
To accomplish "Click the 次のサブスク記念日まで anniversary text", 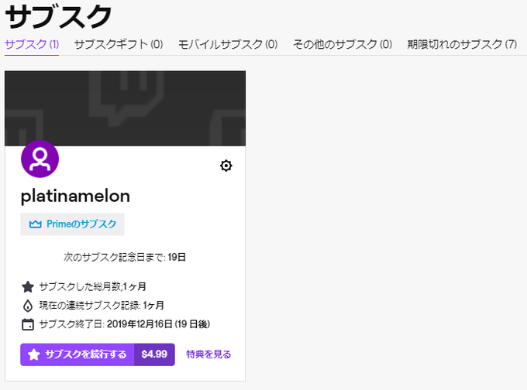I will [x=114, y=258].
